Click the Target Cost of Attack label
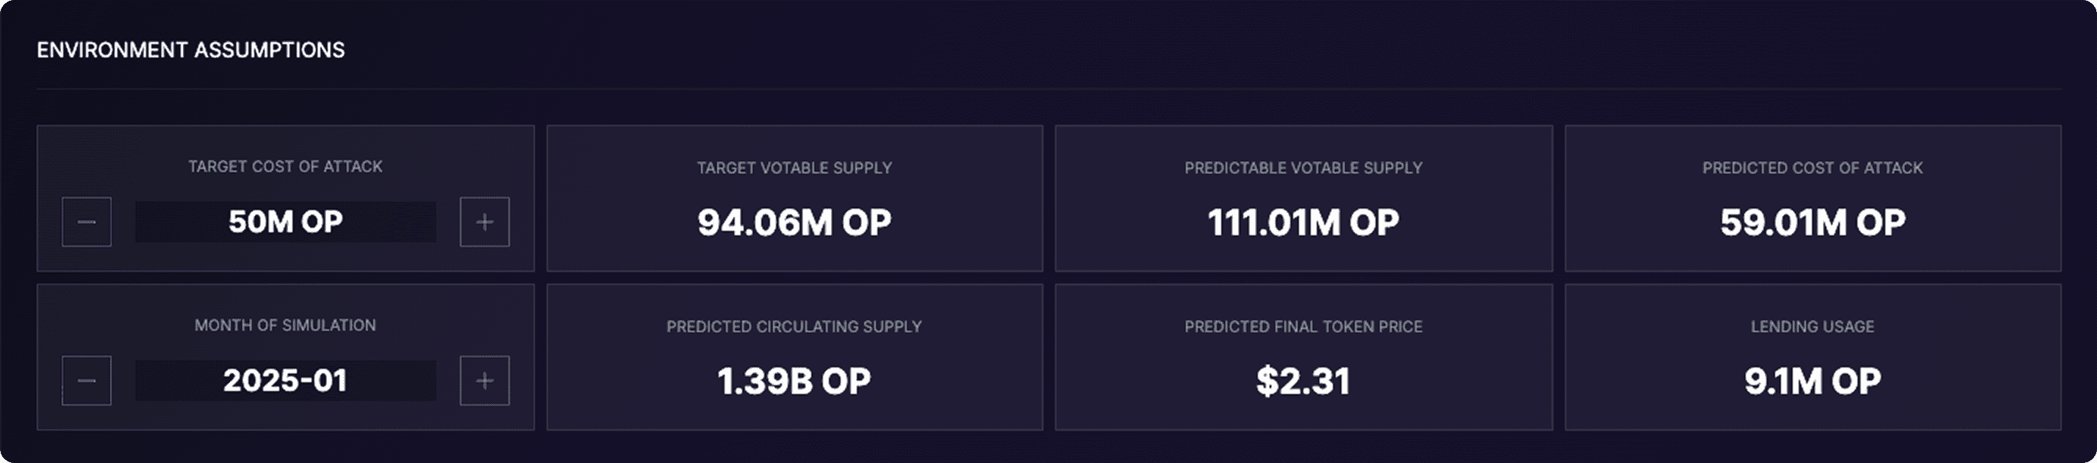 coord(286,166)
